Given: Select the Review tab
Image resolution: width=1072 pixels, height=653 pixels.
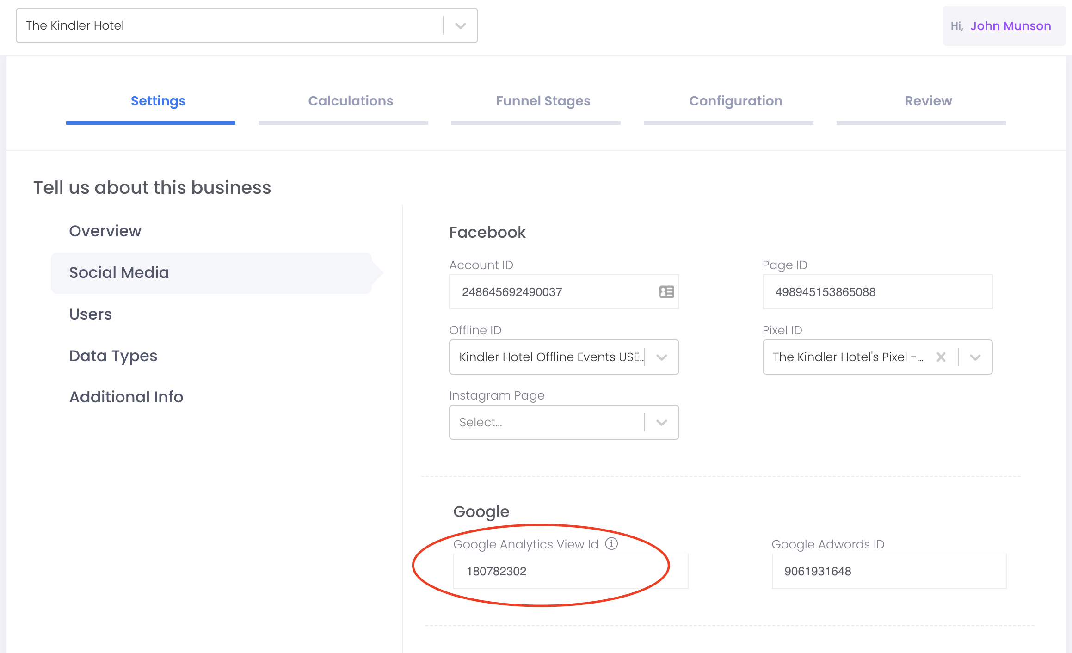Looking at the screenshot, I should [x=928, y=101].
